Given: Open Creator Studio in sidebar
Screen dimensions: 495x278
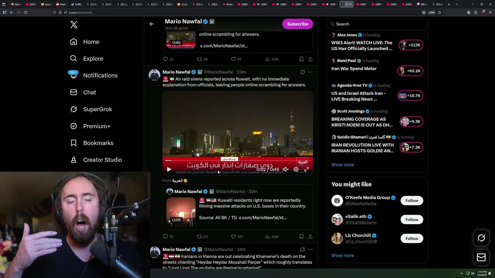Looking at the screenshot, I should coord(96,160).
